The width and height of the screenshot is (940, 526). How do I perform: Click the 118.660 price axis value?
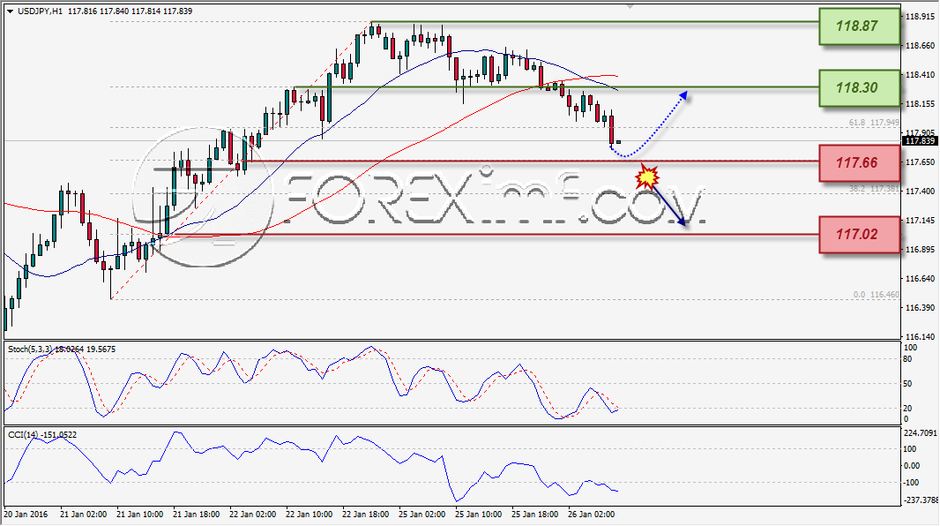(x=921, y=46)
